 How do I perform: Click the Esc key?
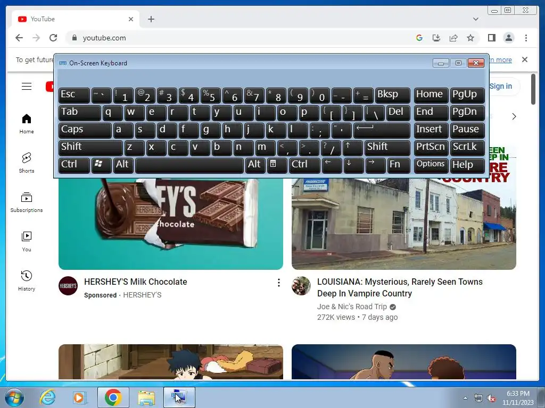(x=74, y=96)
